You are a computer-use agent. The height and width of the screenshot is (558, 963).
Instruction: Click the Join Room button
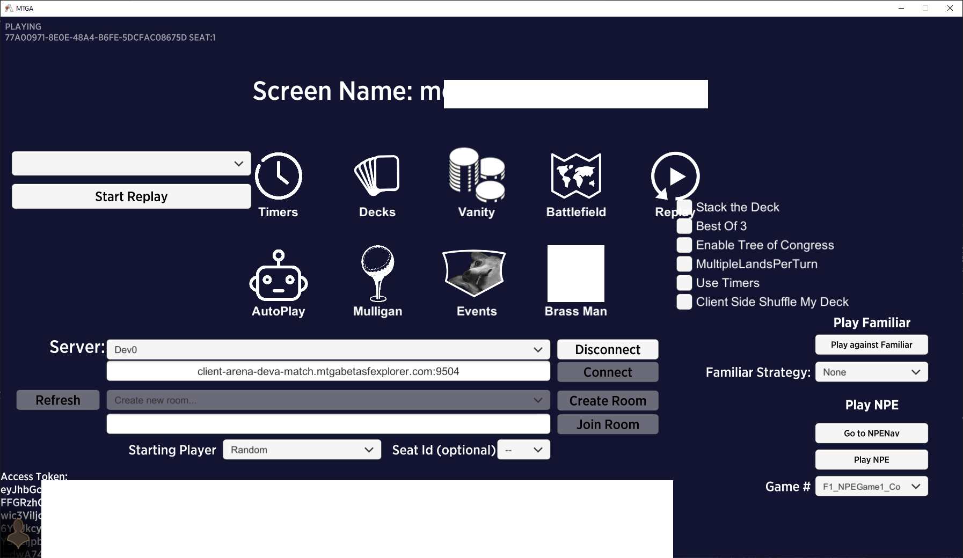tap(608, 424)
